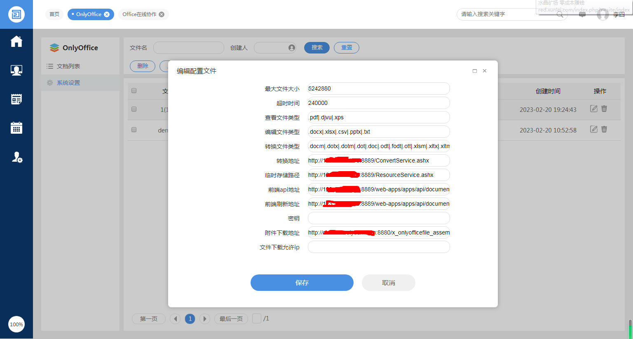Image resolution: width=633 pixels, height=339 pixels.
Task: Click the 前端api地址 input field
Action: pyautogui.click(x=379, y=189)
